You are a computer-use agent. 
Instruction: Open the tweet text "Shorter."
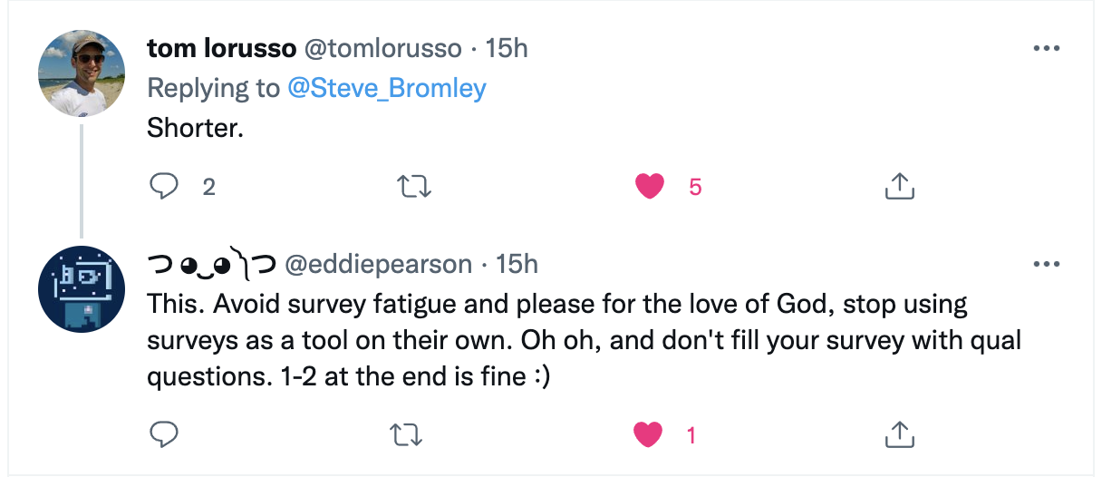[x=195, y=128]
